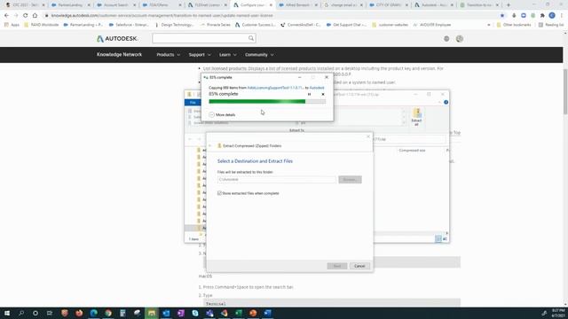
Task: Open the File tab in Explorer window
Action: pyautogui.click(x=193, y=103)
